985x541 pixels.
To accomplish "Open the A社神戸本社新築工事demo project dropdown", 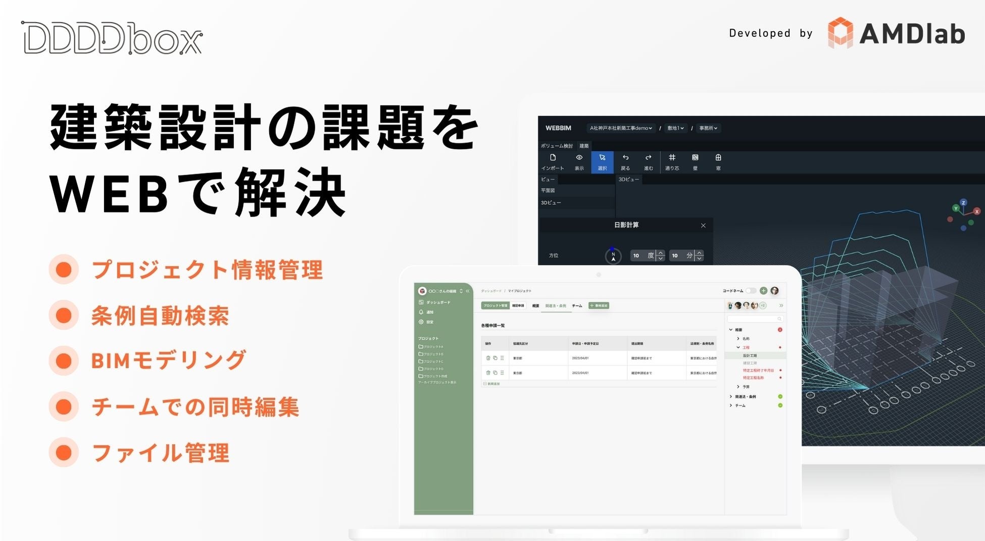I will pos(621,128).
